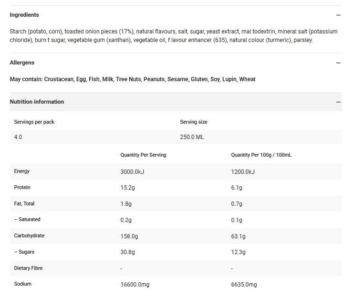The height and width of the screenshot is (299, 364).
Task: Click the Protein 15.2g value
Action: (127, 187)
